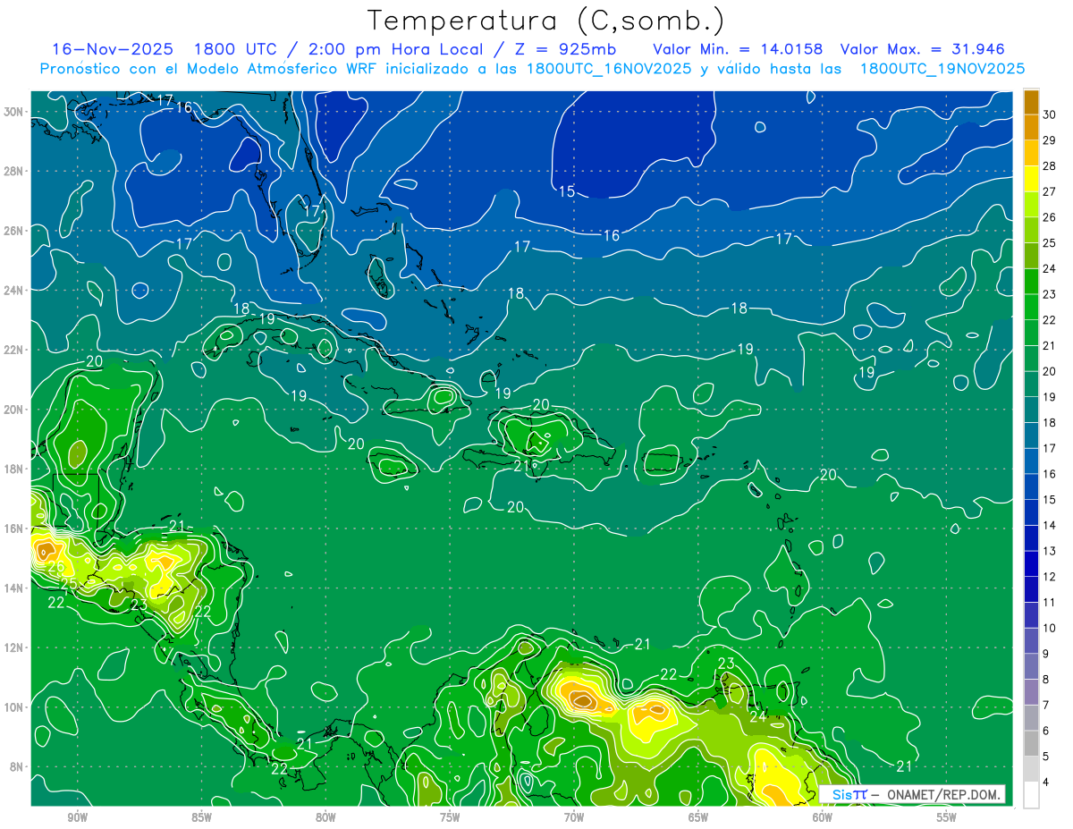Click color legend value 27
Image resolution: width=1073 pixels, height=829 pixels.
point(1050,191)
